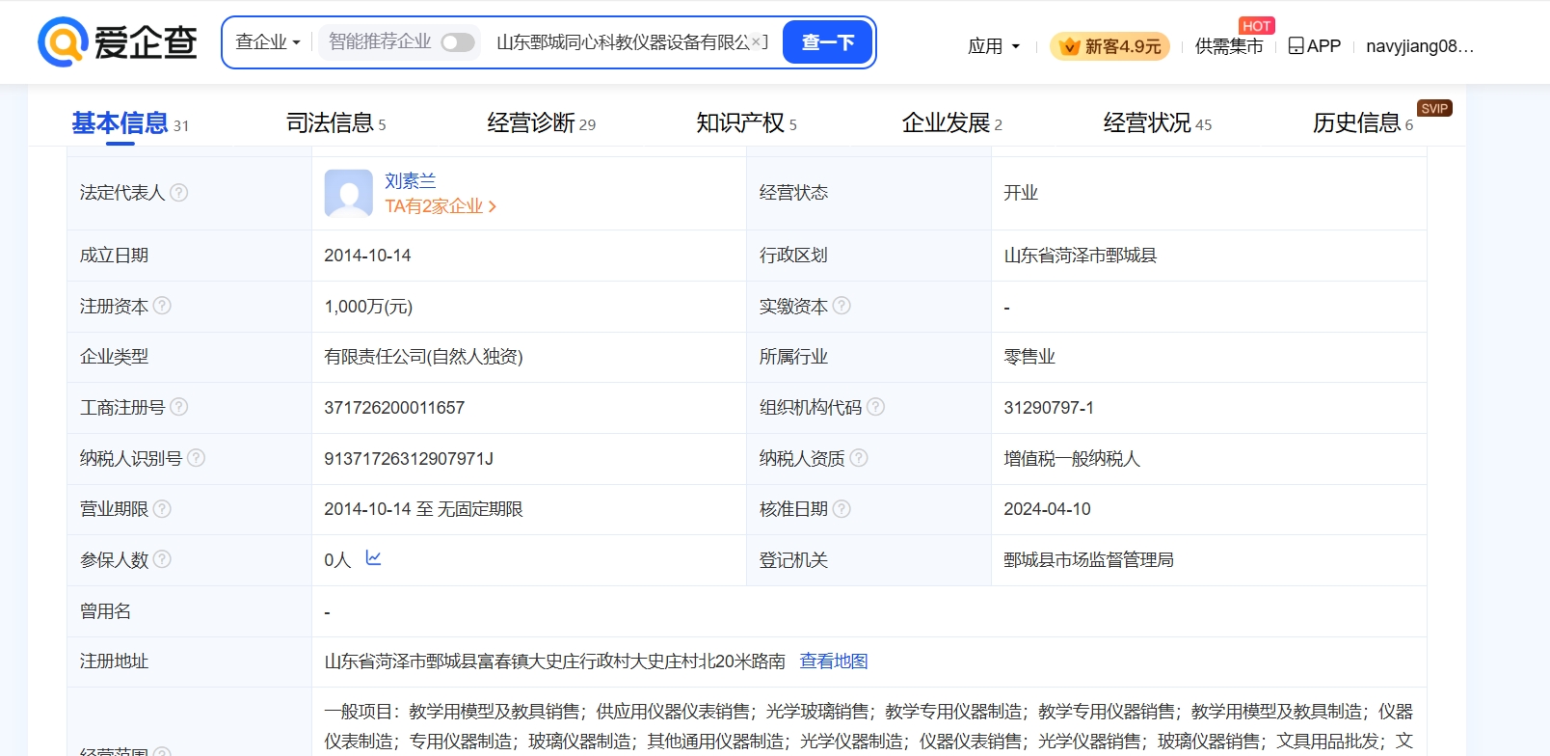1550x756 pixels.
Task: Click the Aiqicha logo icon
Action: (x=63, y=42)
